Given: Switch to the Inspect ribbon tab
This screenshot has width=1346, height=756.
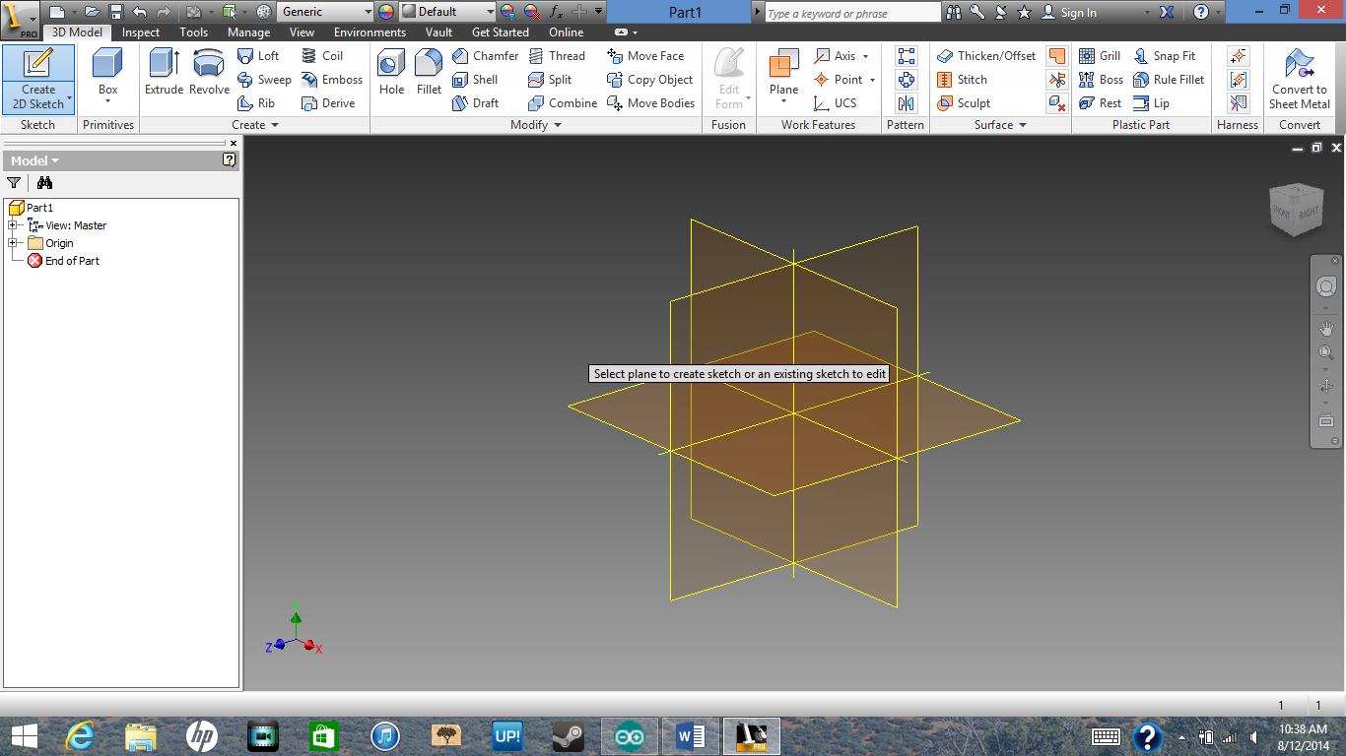Looking at the screenshot, I should coord(140,31).
